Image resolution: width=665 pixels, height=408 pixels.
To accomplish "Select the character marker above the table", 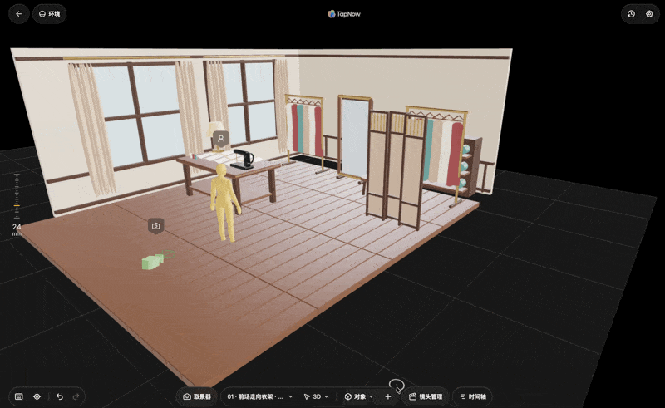I will [221, 138].
